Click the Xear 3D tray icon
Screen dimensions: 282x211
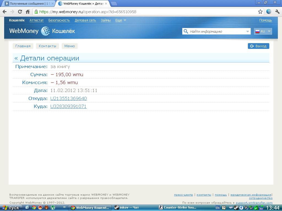261,208
